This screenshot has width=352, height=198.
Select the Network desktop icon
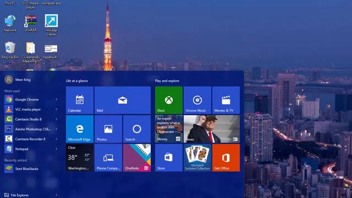10,23
